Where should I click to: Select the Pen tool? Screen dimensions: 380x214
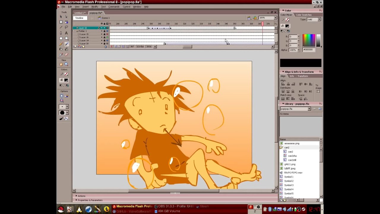[61, 33]
